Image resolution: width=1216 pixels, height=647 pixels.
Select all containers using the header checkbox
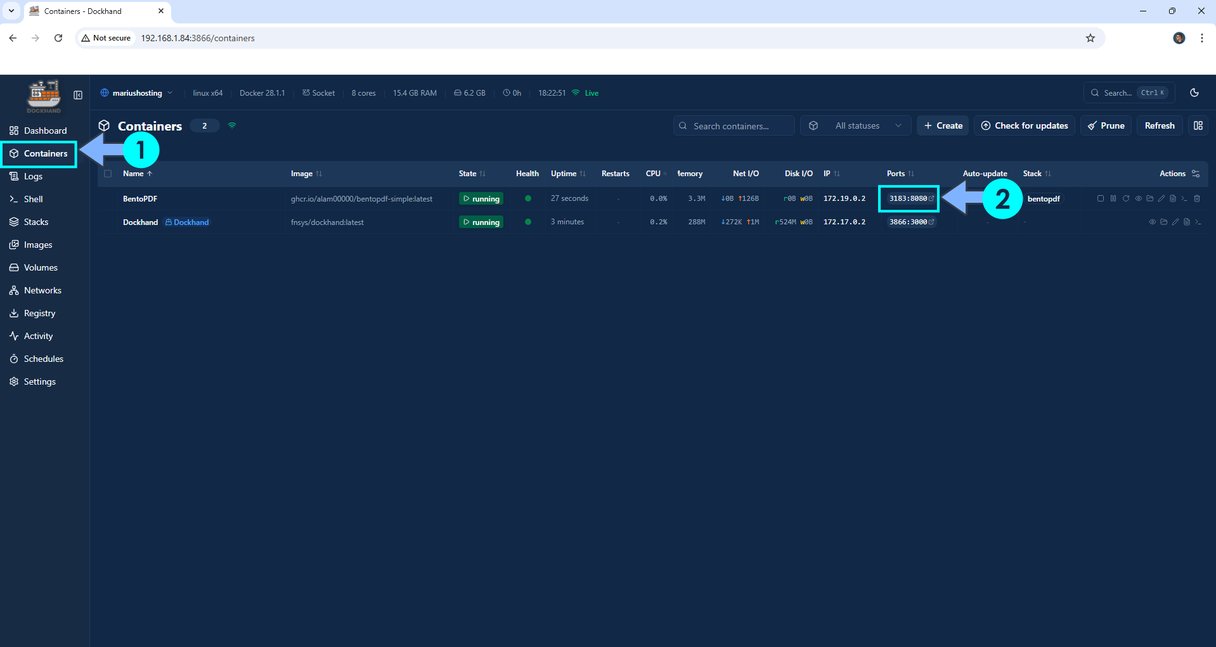pos(108,173)
